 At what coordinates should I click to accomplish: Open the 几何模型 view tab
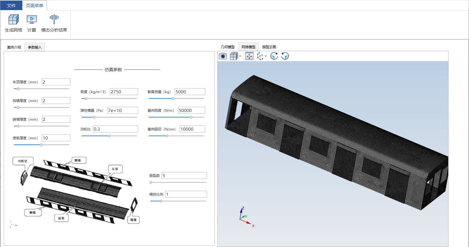(x=228, y=47)
